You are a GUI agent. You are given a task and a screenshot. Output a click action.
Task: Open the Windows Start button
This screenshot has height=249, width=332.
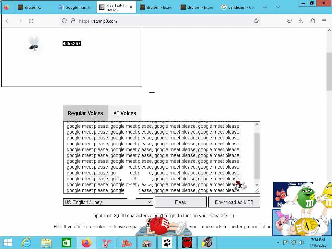8,243
